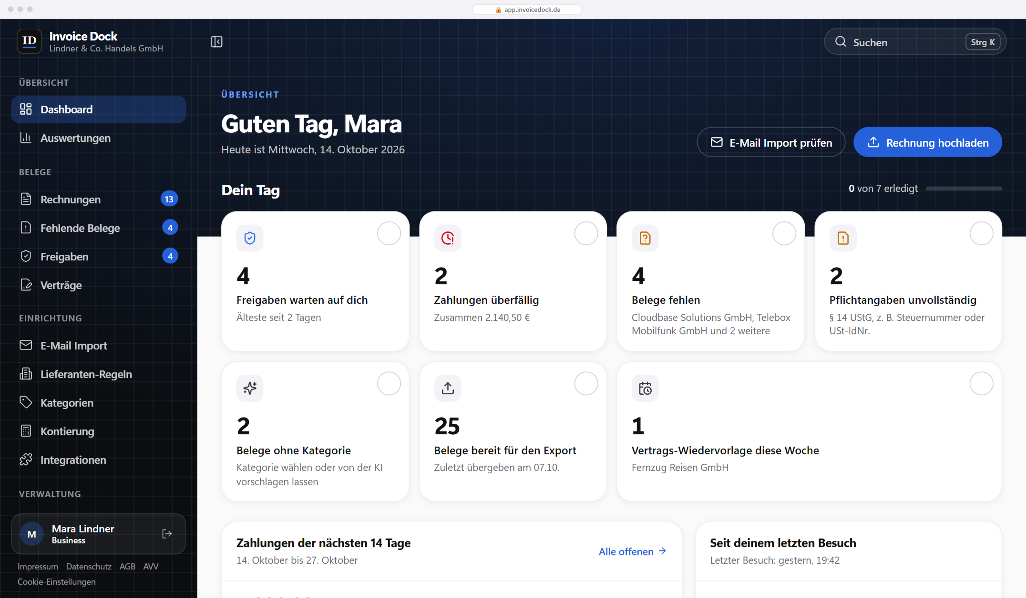Click the magnifier icon in the search bar
The height and width of the screenshot is (598, 1026).
841,42
